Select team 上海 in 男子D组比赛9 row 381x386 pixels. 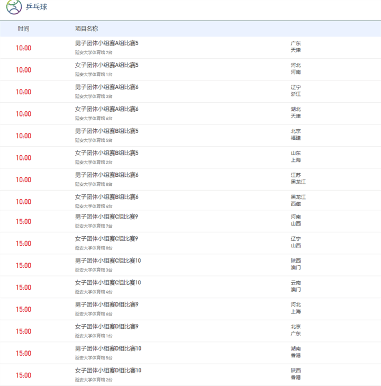pyautogui.click(x=296, y=312)
